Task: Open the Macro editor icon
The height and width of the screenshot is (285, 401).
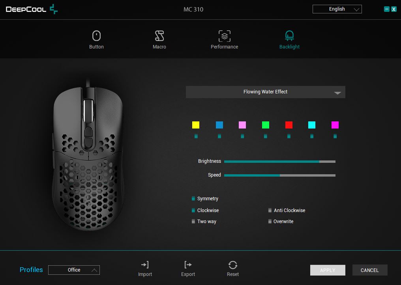Action: [x=159, y=36]
